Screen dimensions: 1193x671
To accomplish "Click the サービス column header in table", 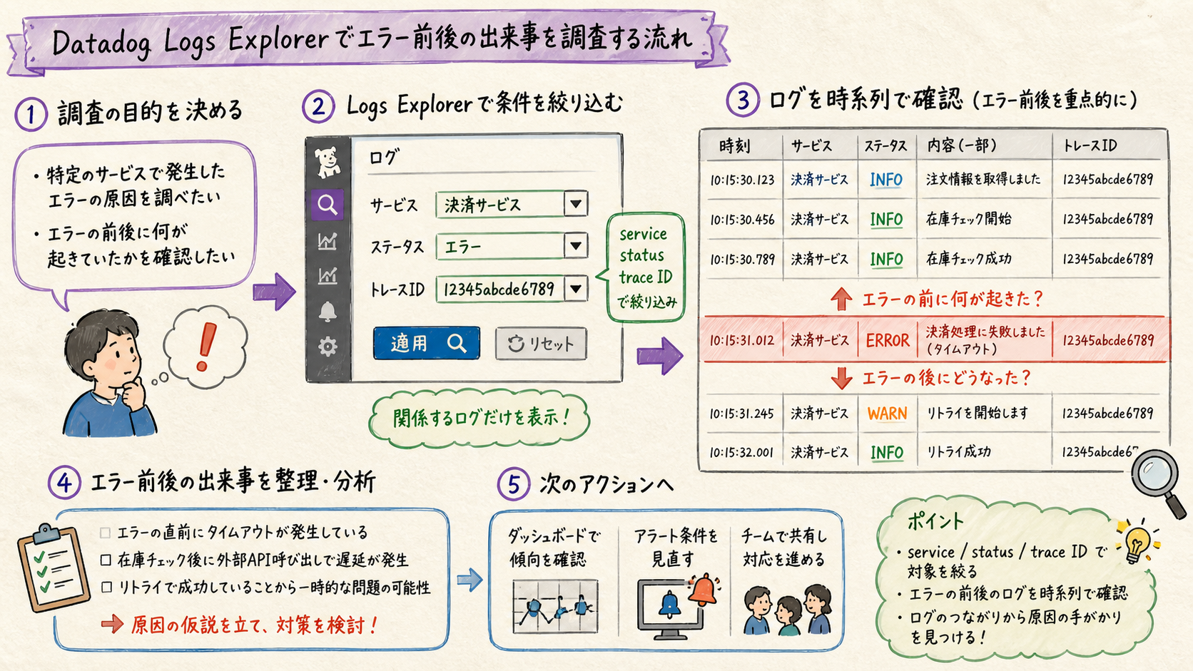I will point(811,146).
